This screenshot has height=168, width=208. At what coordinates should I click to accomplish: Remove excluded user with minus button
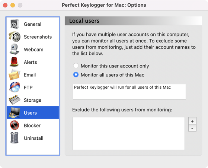192,128
